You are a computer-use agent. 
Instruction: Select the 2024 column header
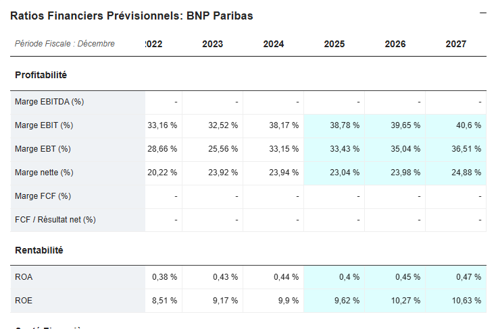coord(273,44)
